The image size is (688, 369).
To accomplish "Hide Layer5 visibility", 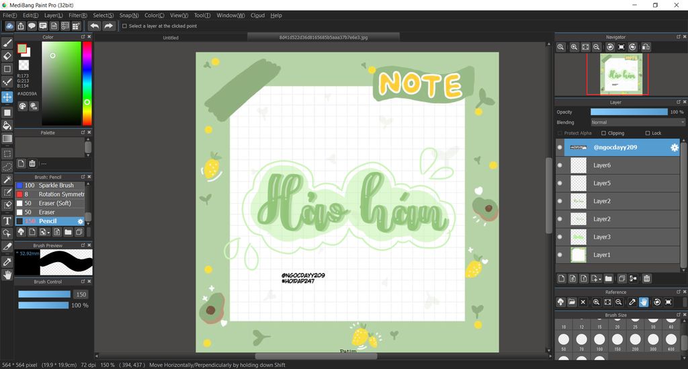I will tap(560, 183).
